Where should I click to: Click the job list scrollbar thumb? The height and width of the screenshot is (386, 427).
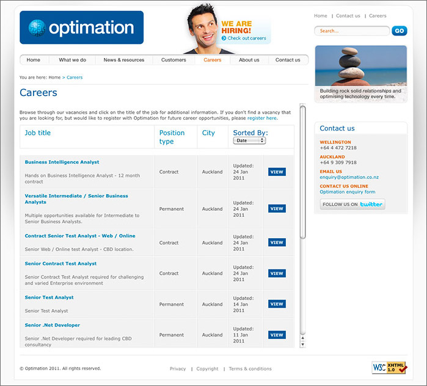tap(302, 172)
